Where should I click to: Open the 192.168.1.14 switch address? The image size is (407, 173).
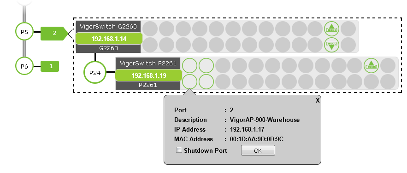(x=109, y=39)
